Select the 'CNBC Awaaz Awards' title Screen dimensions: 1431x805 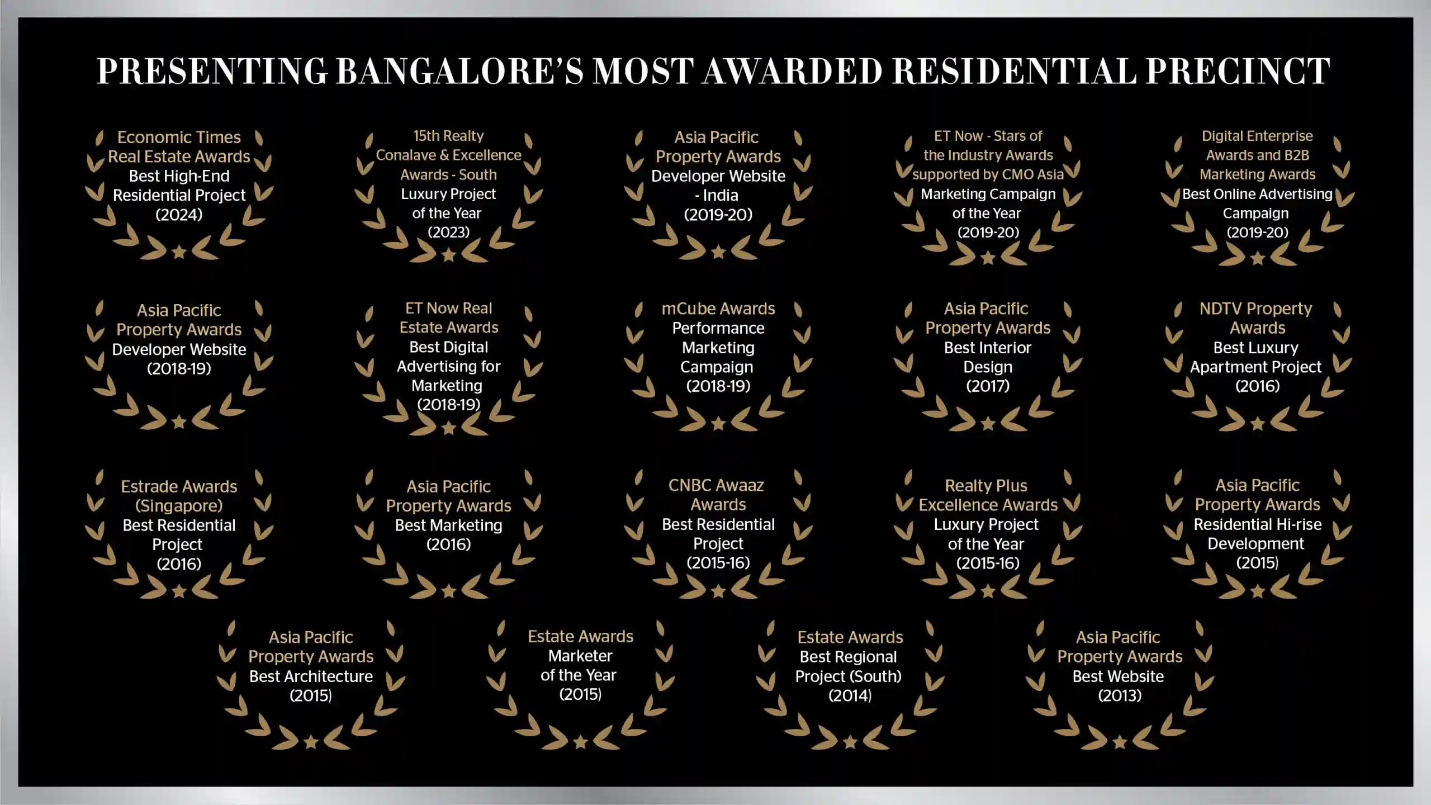point(718,495)
